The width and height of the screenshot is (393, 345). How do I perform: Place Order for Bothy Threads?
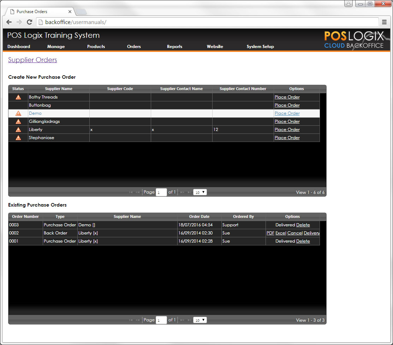point(287,97)
